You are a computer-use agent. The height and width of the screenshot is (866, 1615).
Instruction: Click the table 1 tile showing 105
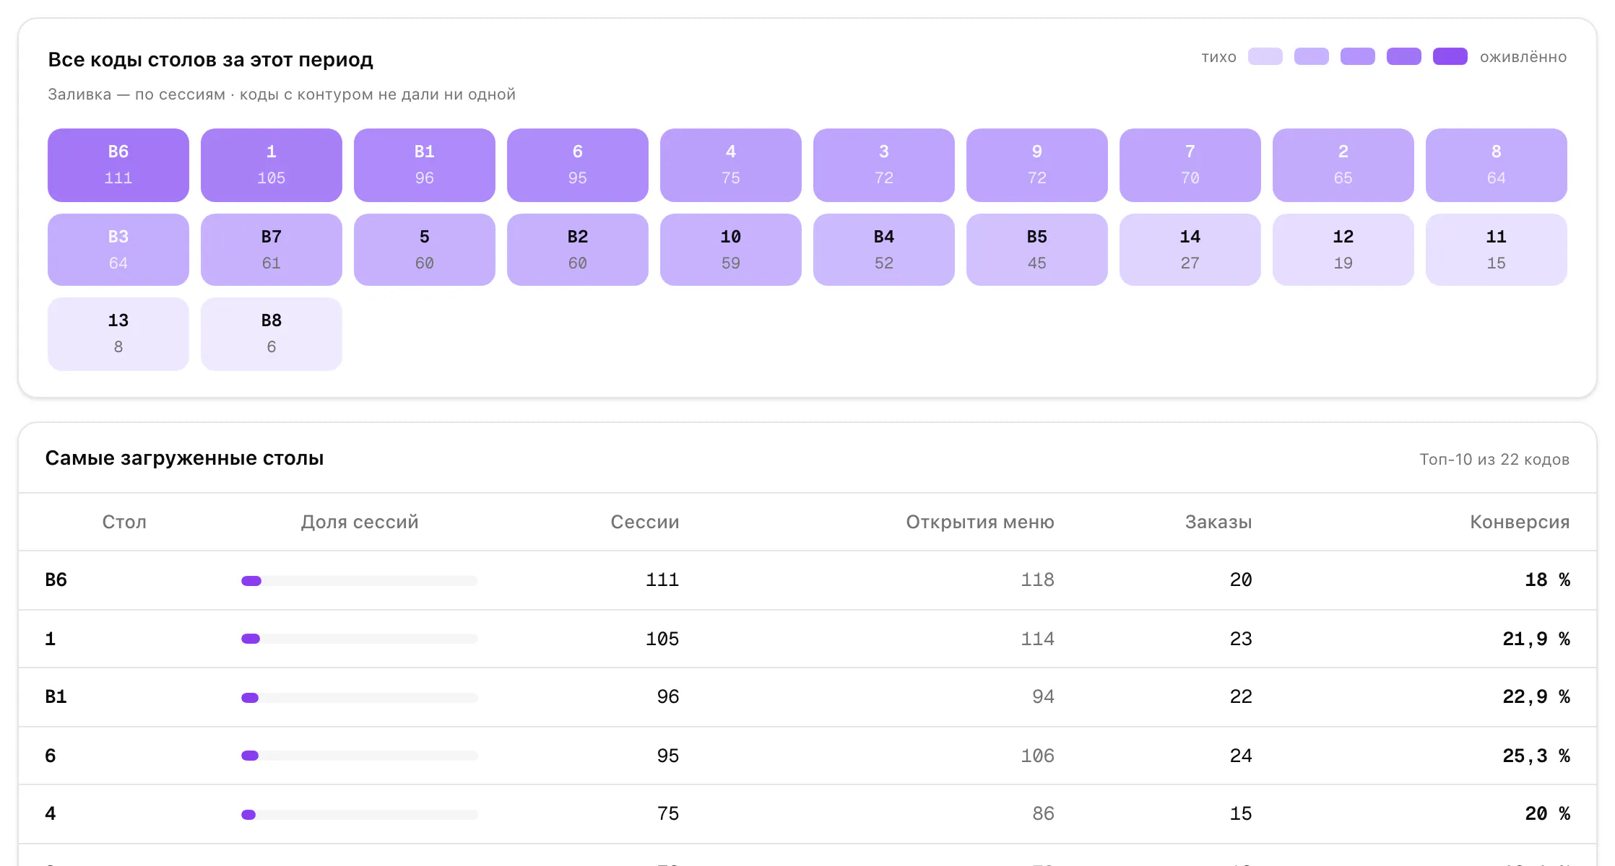[x=272, y=165]
